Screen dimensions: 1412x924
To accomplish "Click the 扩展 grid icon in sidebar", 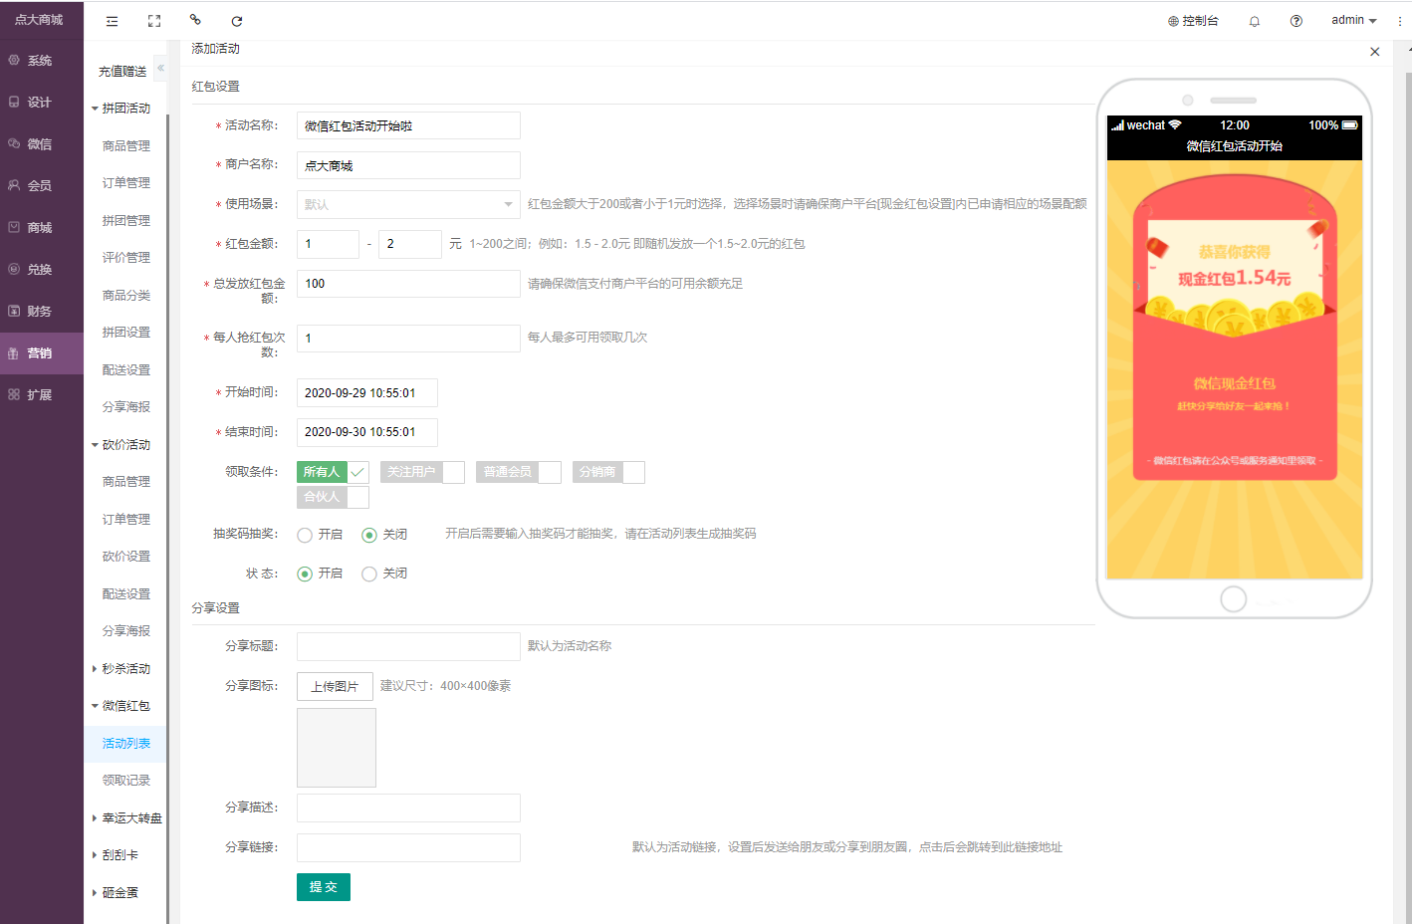I will pyautogui.click(x=14, y=395).
